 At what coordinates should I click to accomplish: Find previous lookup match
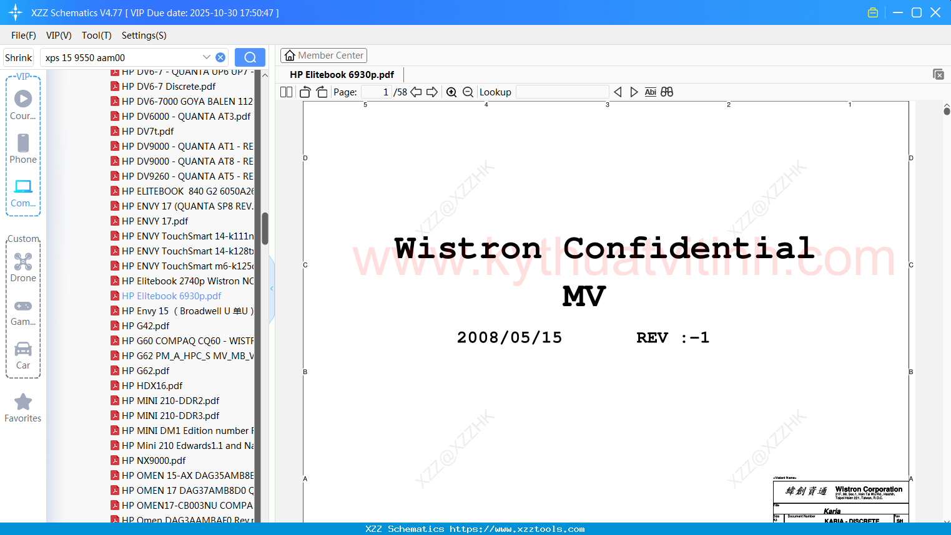point(618,92)
